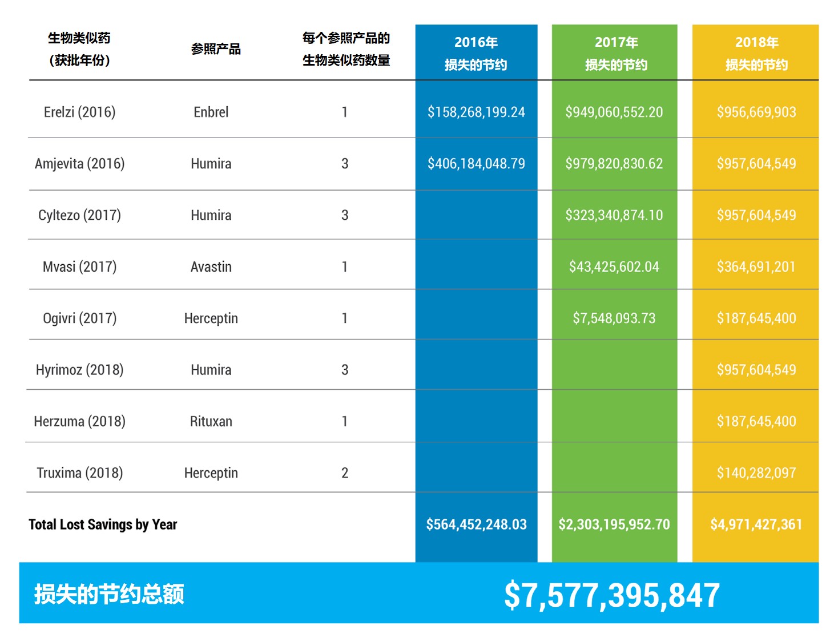Select the $949,060,552.20 value

614,112
